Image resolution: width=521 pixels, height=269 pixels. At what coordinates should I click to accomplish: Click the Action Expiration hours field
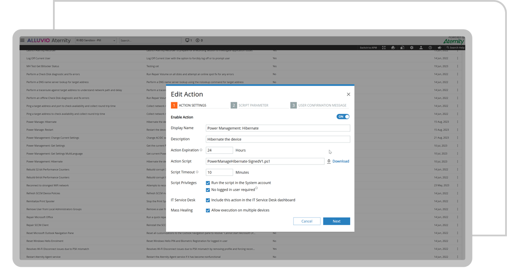(219, 150)
